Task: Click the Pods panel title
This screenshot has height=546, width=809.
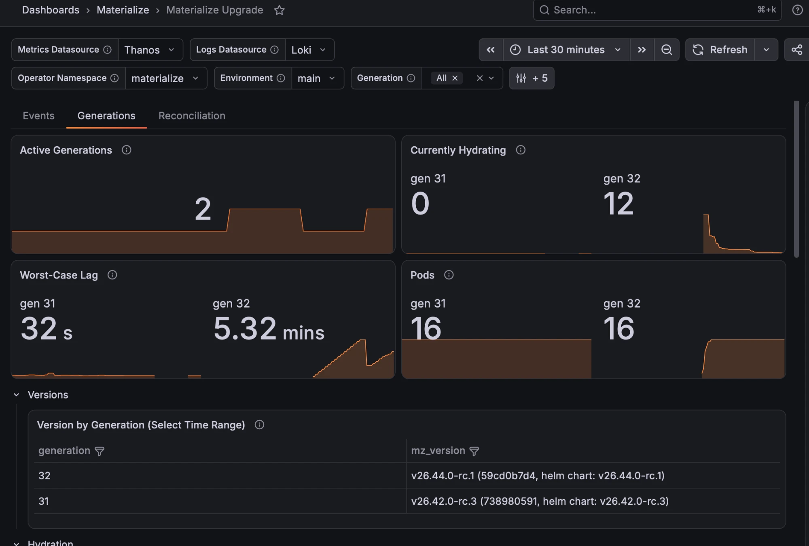Action: (x=422, y=275)
